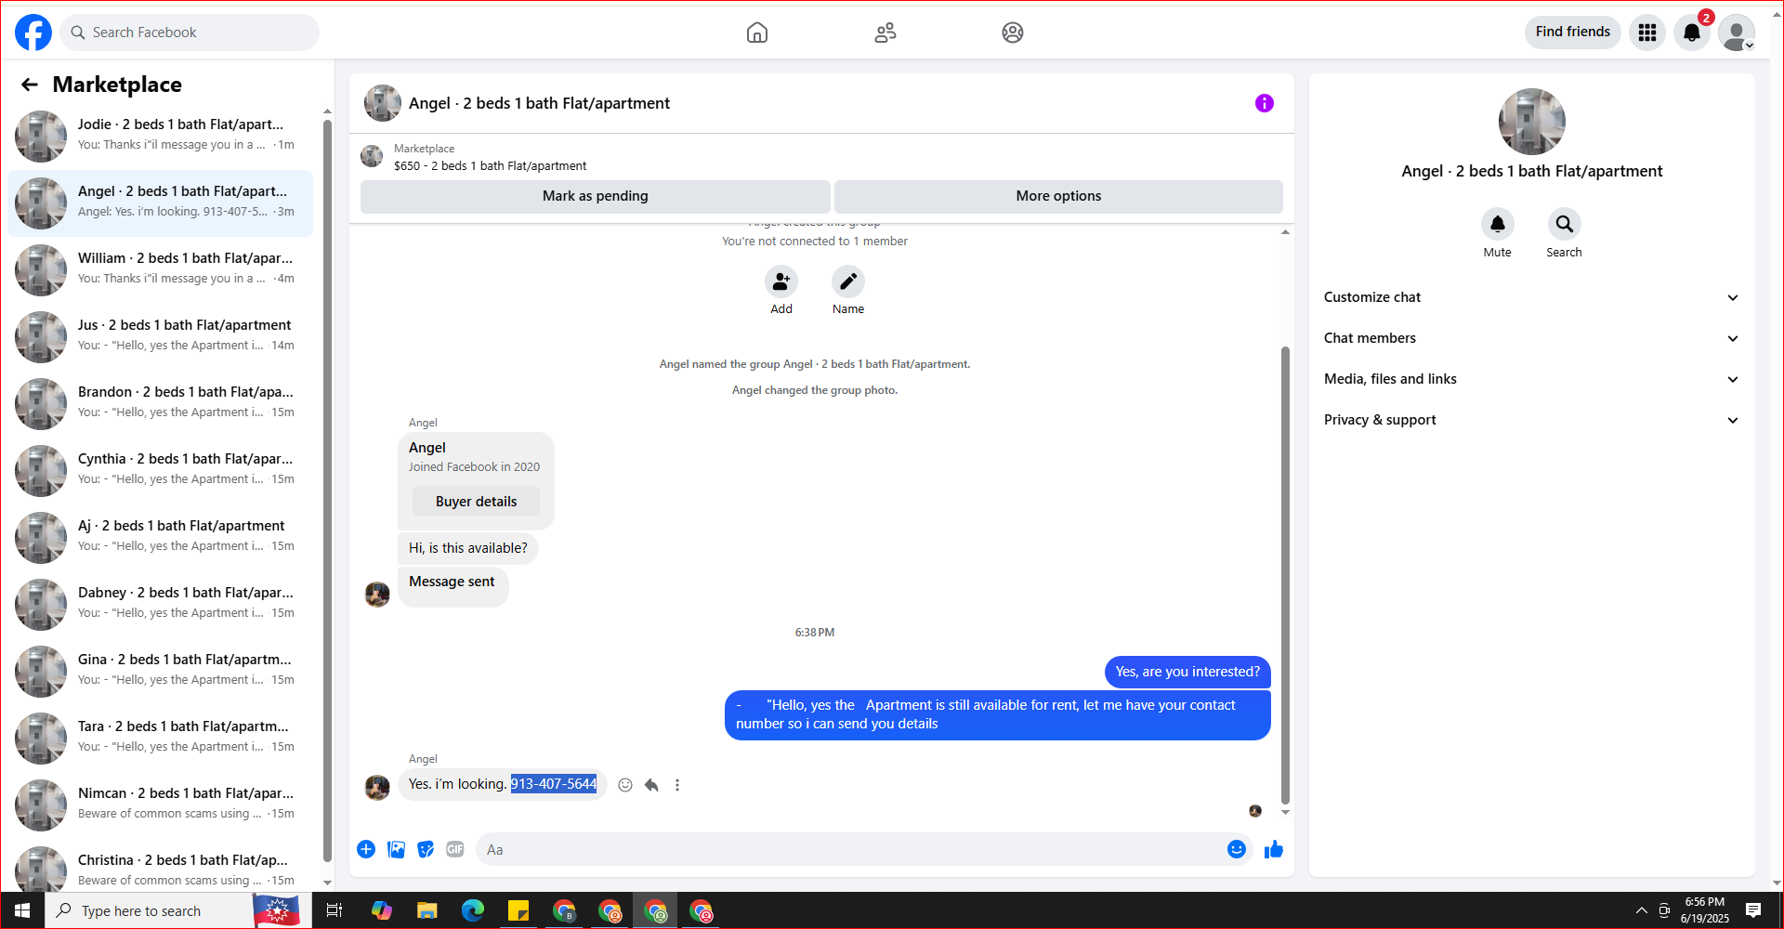Open the Facebook menu grid icon

coord(1647,33)
